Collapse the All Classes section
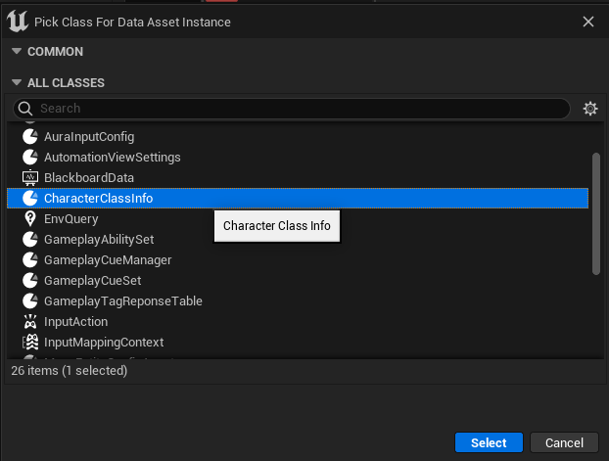 [x=16, y=84]
